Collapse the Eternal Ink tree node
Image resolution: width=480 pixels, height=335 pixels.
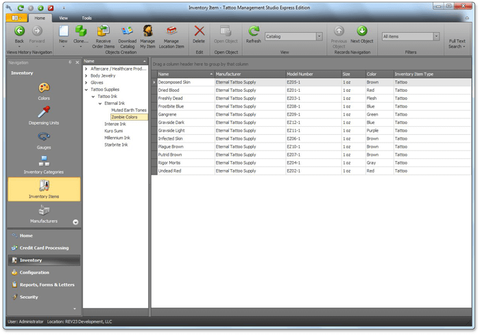99,103
